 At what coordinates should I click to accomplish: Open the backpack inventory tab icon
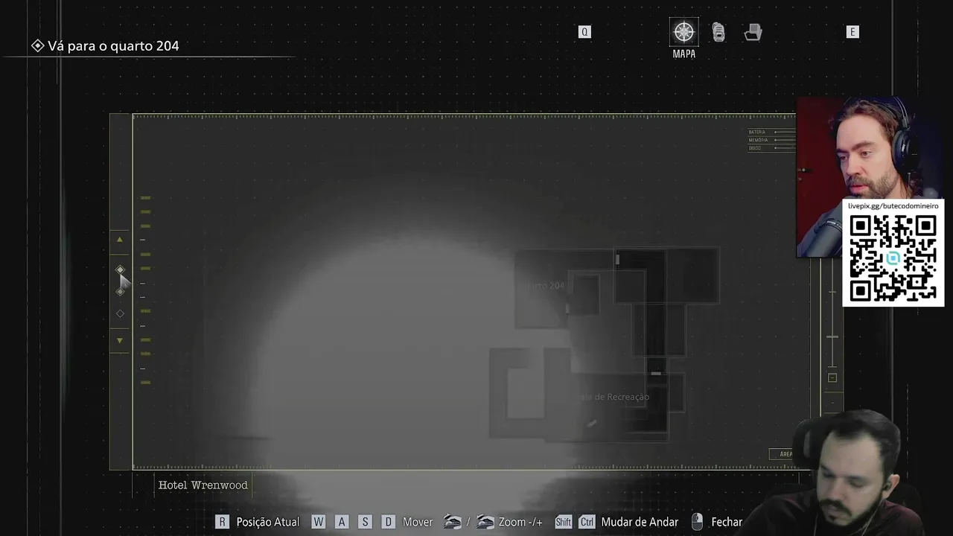[718, 32]
